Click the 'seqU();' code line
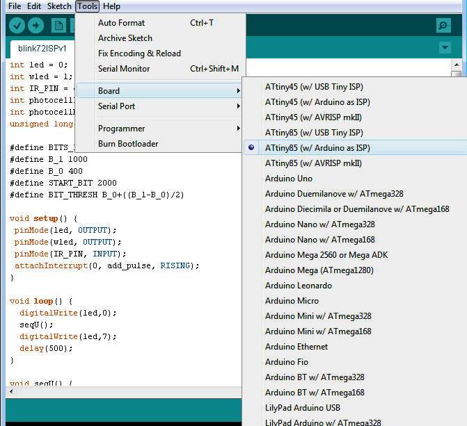This screenshot has width=467, height=426. click(36, 325)
